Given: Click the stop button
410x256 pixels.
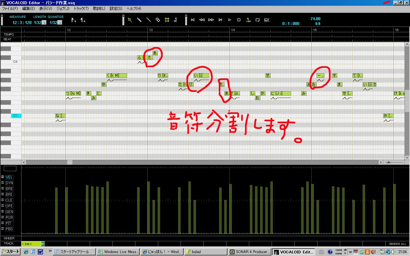Looking at the screenshot, I should point(239,20).
